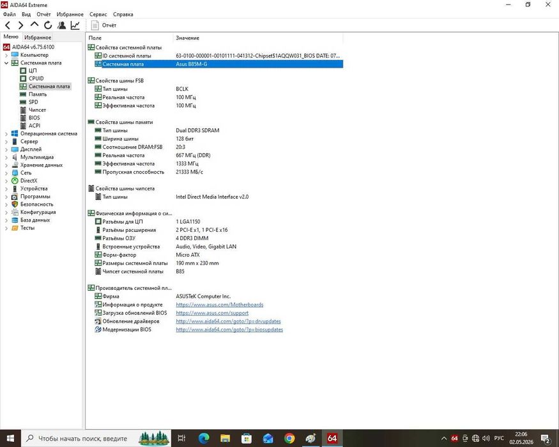Select the Форм-фактор row
Image resolution: width=559 pixels, height=447 pixels.
215,255
